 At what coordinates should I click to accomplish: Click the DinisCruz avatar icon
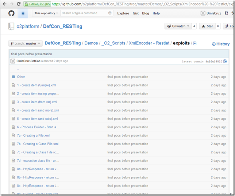pos(203,13)
